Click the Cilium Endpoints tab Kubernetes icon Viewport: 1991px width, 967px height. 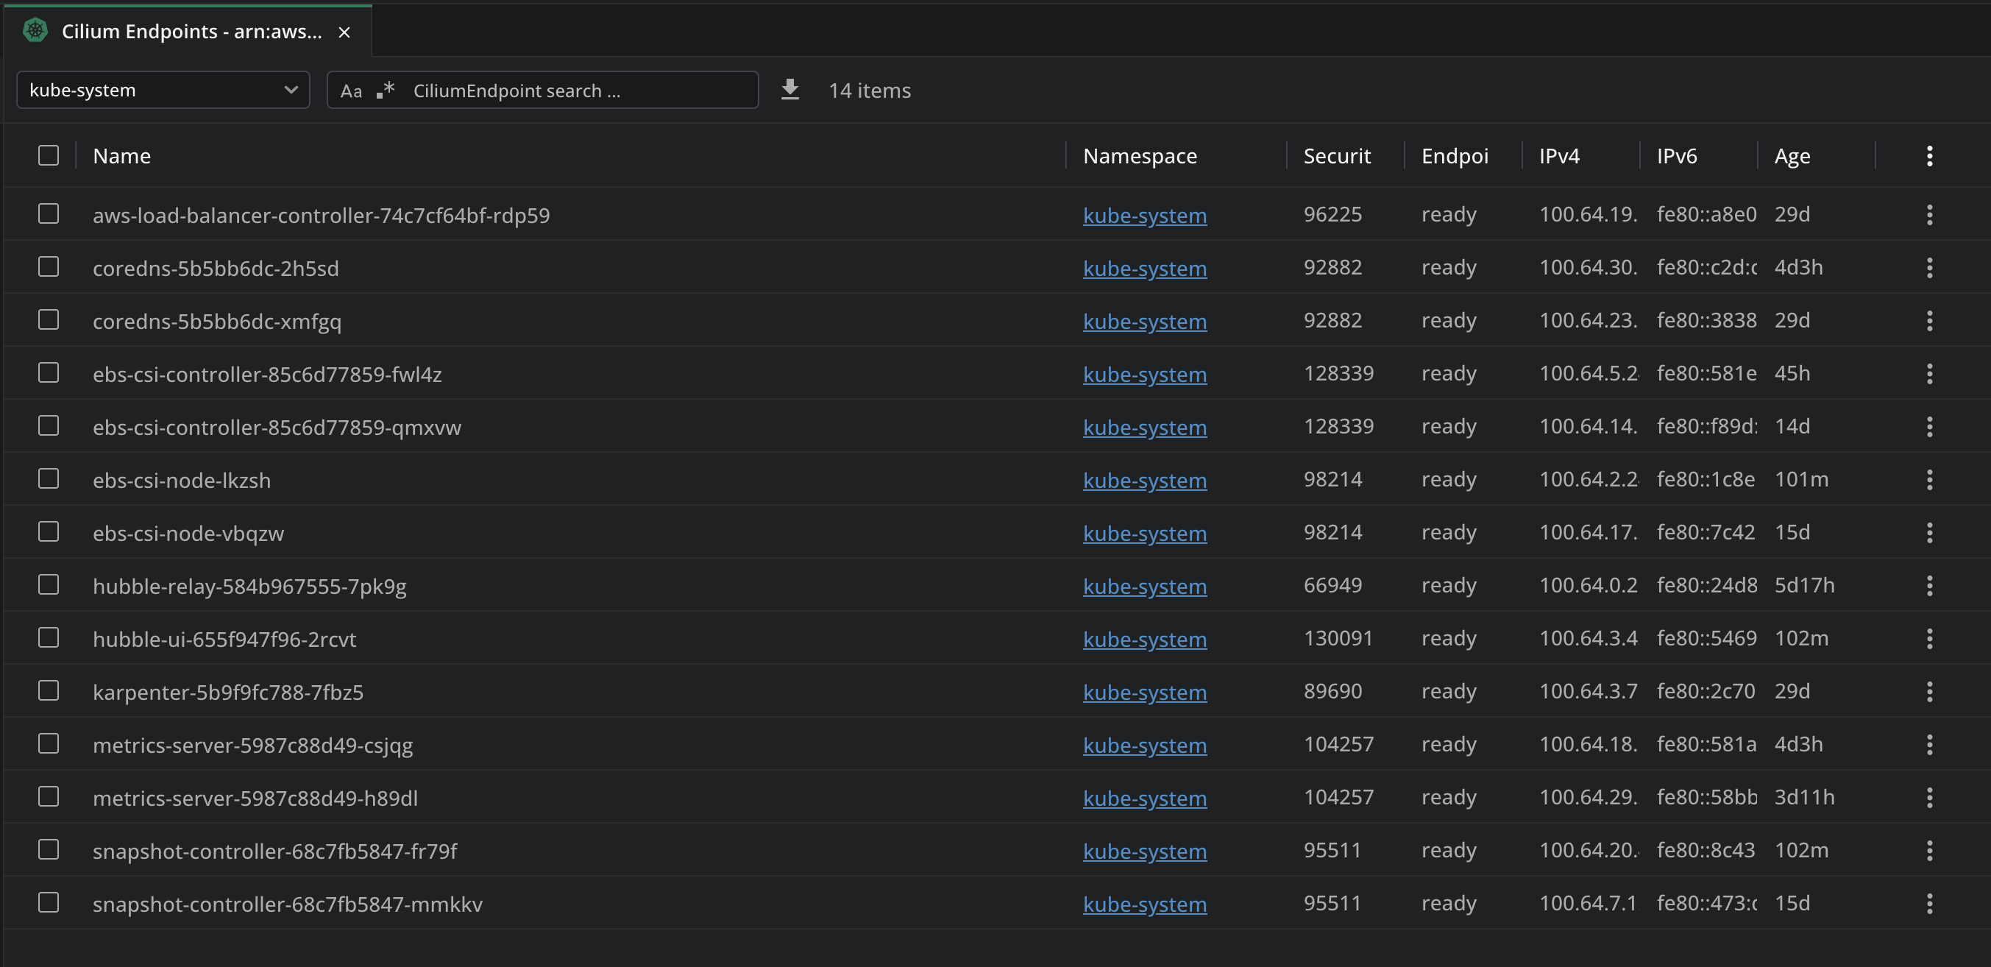tap(35, 31)
